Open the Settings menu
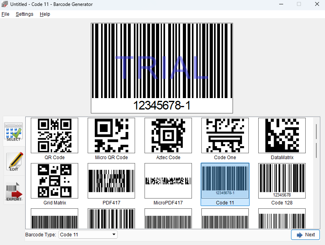This screenshot has width=325, height=245. click(x=24, y=14)
